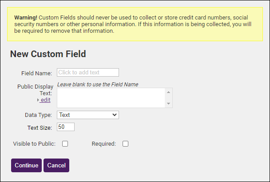Click the Text Size field showing 50

[x=66, y=127]
